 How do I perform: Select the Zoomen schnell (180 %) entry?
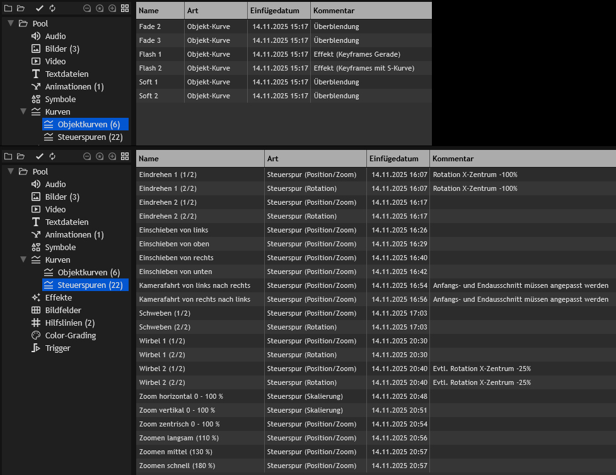point(177,466)
